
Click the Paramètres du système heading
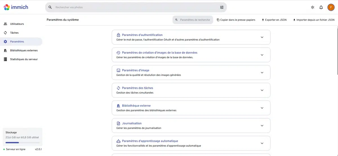pos(63,20)
